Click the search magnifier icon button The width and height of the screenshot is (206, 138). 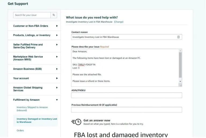[x=54, y=15]
